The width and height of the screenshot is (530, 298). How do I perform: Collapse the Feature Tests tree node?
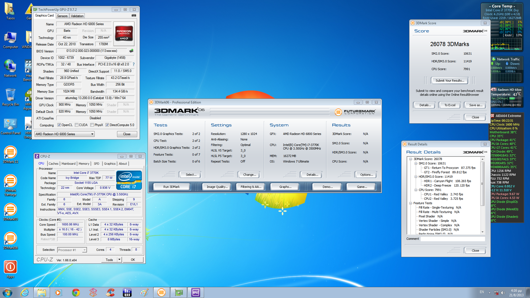click(410, 203)
